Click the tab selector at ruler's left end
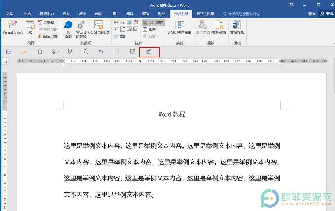 (x=5, y=62)
